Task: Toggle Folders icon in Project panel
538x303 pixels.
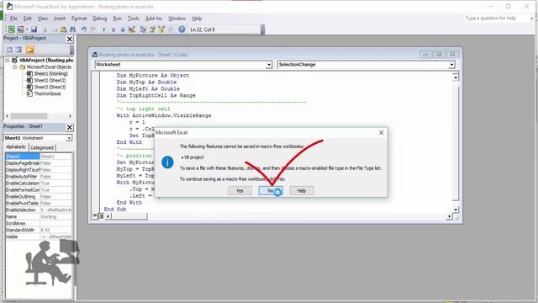Action: click(x=30, y=50)
